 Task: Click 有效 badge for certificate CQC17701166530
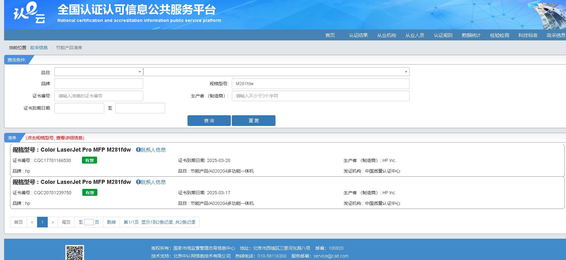tap(90, 160)
